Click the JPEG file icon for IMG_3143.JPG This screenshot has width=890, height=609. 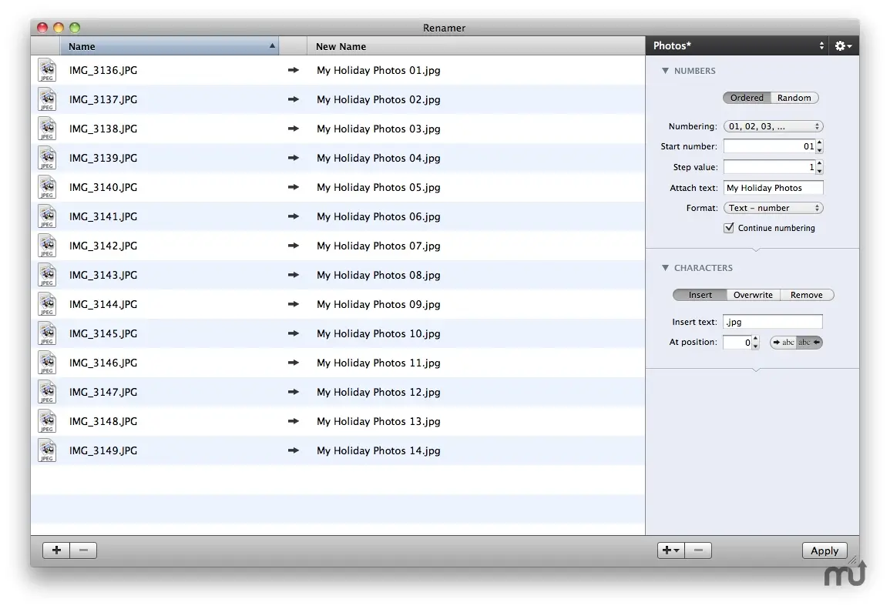pos(47,275)
